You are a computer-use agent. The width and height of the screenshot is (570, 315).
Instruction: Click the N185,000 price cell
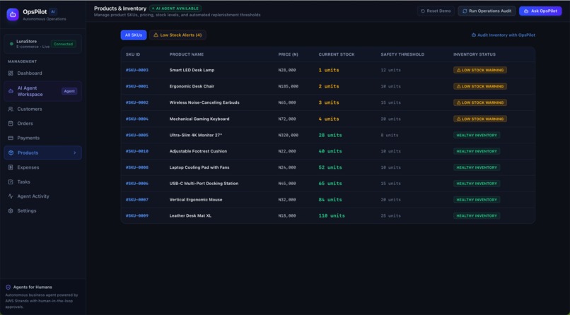click(289, 86)
